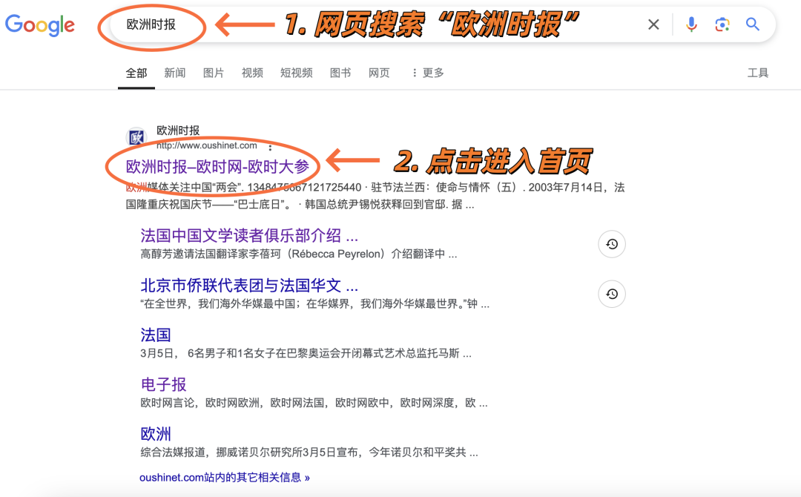
Task: Open the history icon beside 法国中国文学读者俱乐部介绍
Action: click(612, 244)
